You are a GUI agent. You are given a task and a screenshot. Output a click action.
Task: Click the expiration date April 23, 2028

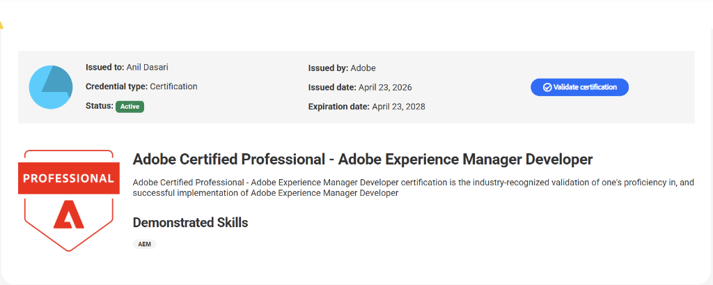[x=398, y=107]
